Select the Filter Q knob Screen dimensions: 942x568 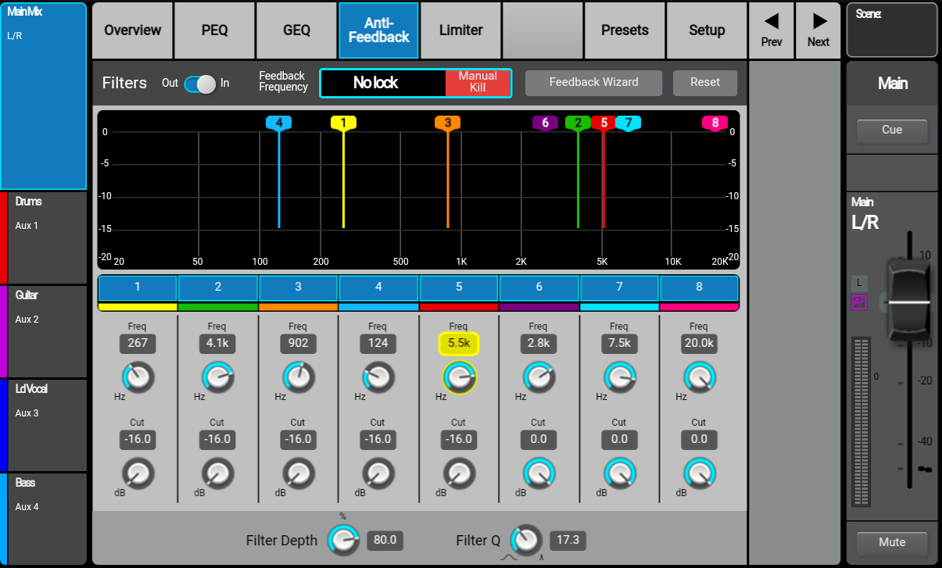(526, 540)
